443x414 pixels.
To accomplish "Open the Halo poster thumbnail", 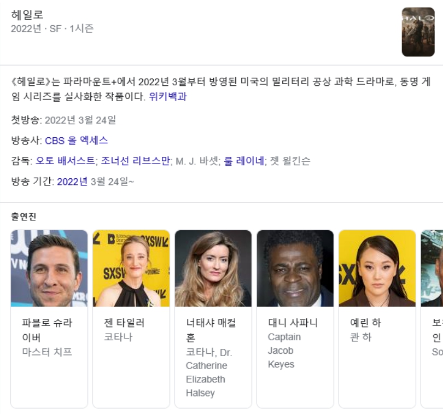I will pos(418,32).
